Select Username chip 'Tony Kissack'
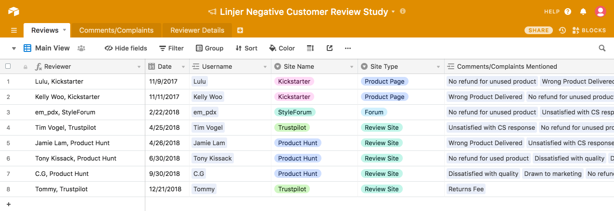The image size is (614, 211). click(x=213, y=158)
